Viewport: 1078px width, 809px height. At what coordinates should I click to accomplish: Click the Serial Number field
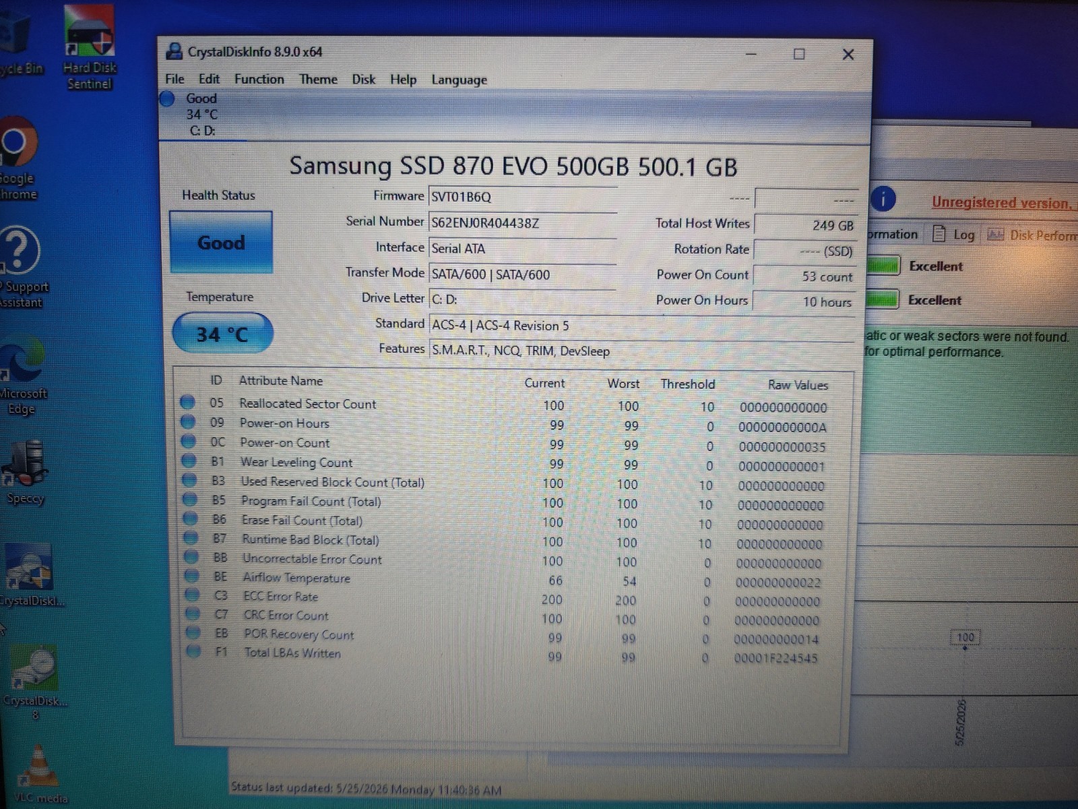523,222
